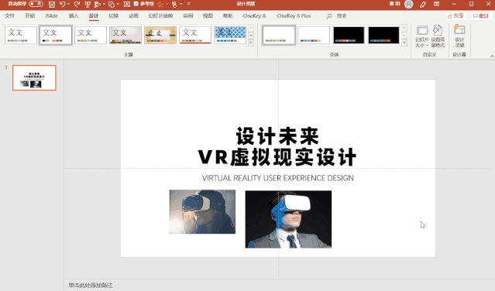
Task: Toggle the guides (参考线) checkbox
Action: [x=136, y=4]
